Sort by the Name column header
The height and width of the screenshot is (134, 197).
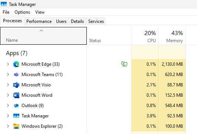pos(43,36)
